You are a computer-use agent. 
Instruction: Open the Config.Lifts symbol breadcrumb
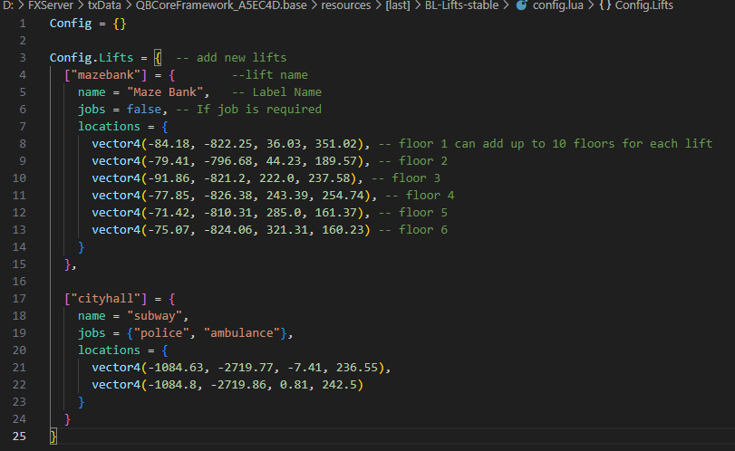(x=644, y=5)
